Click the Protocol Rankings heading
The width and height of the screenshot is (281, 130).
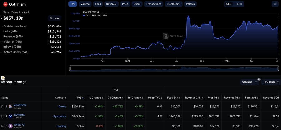pyautogui.click(x=13, y=82)
